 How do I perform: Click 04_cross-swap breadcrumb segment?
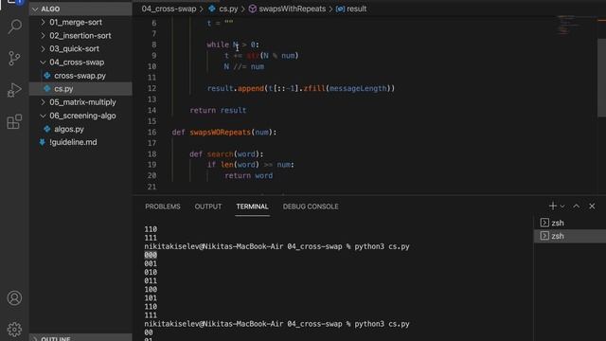pyautogui.click(x=169, y=9)
